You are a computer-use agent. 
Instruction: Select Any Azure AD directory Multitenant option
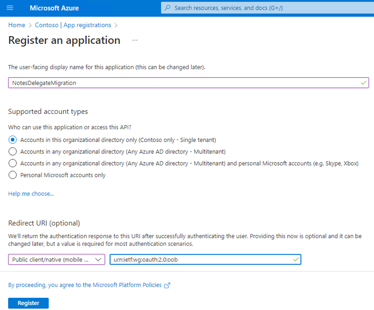[13, 152]
